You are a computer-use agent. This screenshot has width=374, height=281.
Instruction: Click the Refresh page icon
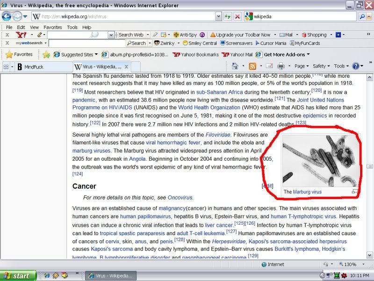(228, 16)
